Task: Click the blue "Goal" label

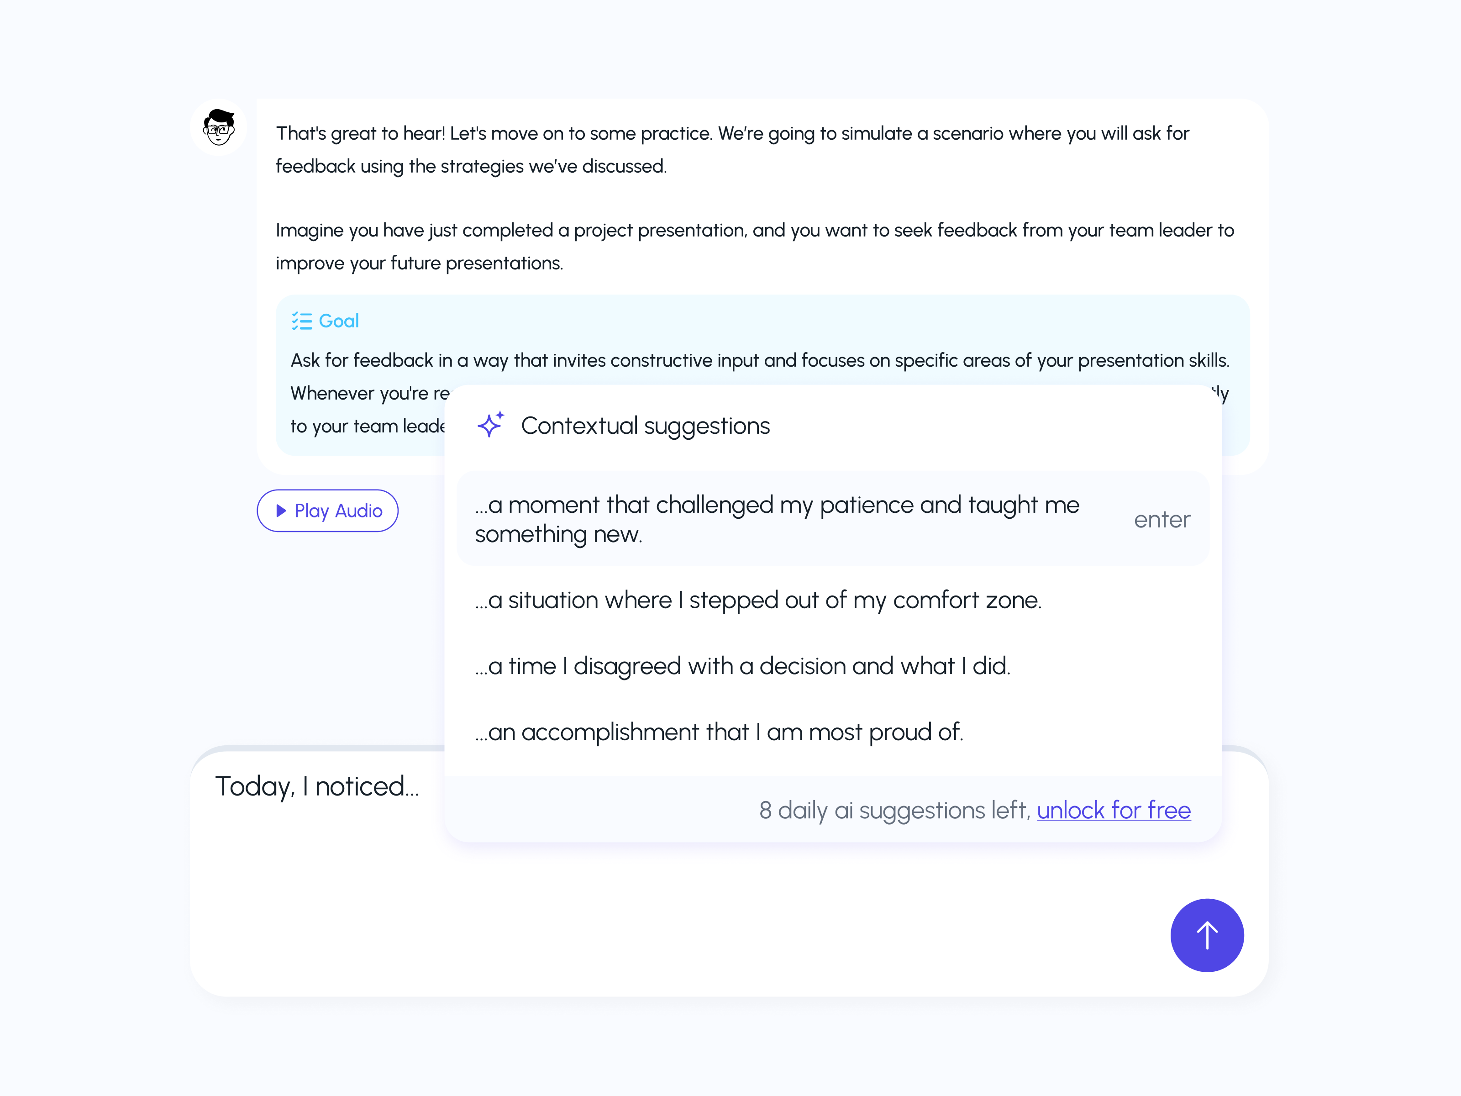Action: (x=339, y=321)
